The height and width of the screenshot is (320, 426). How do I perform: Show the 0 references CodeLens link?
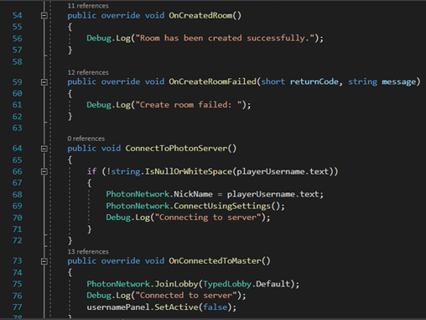click(x=86, y=139)
